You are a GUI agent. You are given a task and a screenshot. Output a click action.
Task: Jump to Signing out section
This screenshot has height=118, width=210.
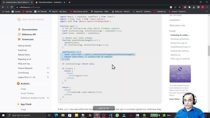tap(175, 55)
